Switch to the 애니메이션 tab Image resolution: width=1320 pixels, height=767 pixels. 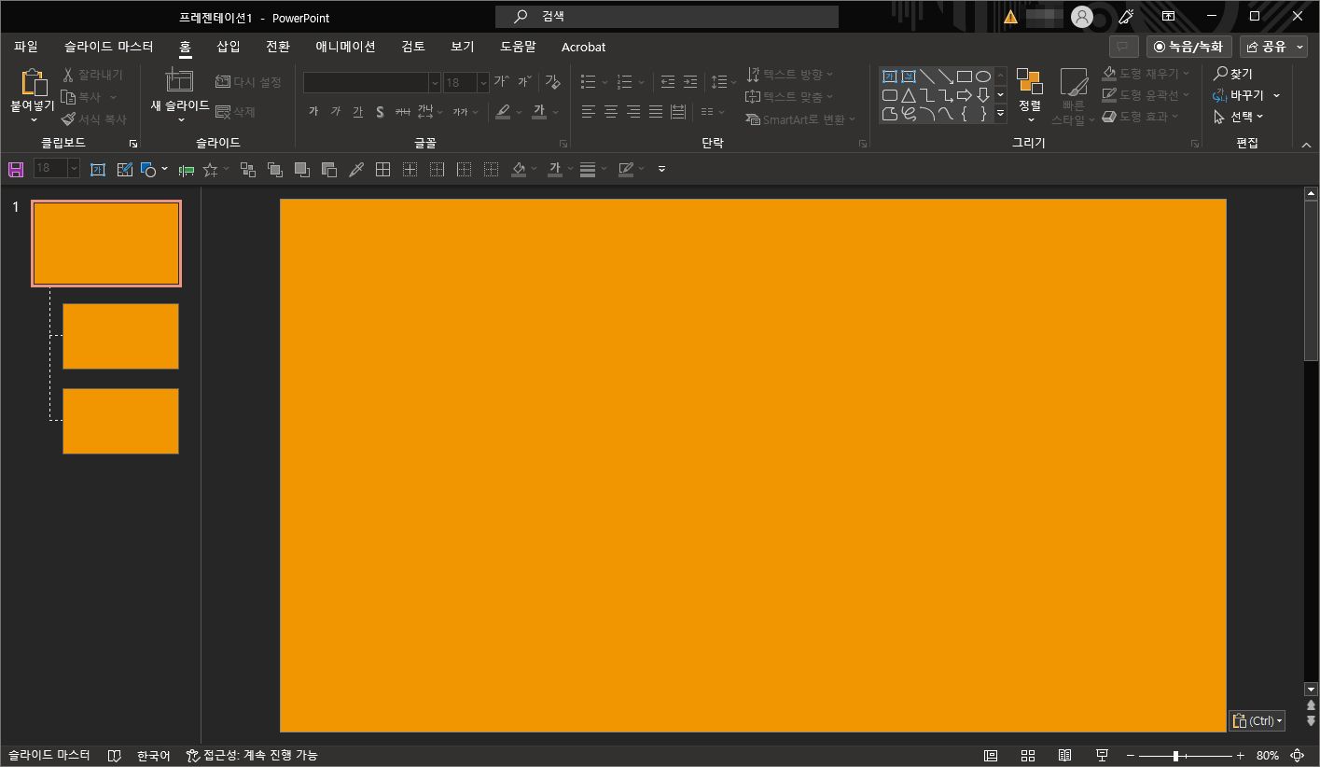click(345, 47)
